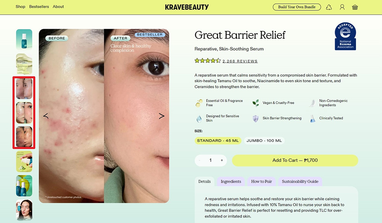Click the National Eczema Association seal
Screen dimensions: 382x223
point(345,36)
